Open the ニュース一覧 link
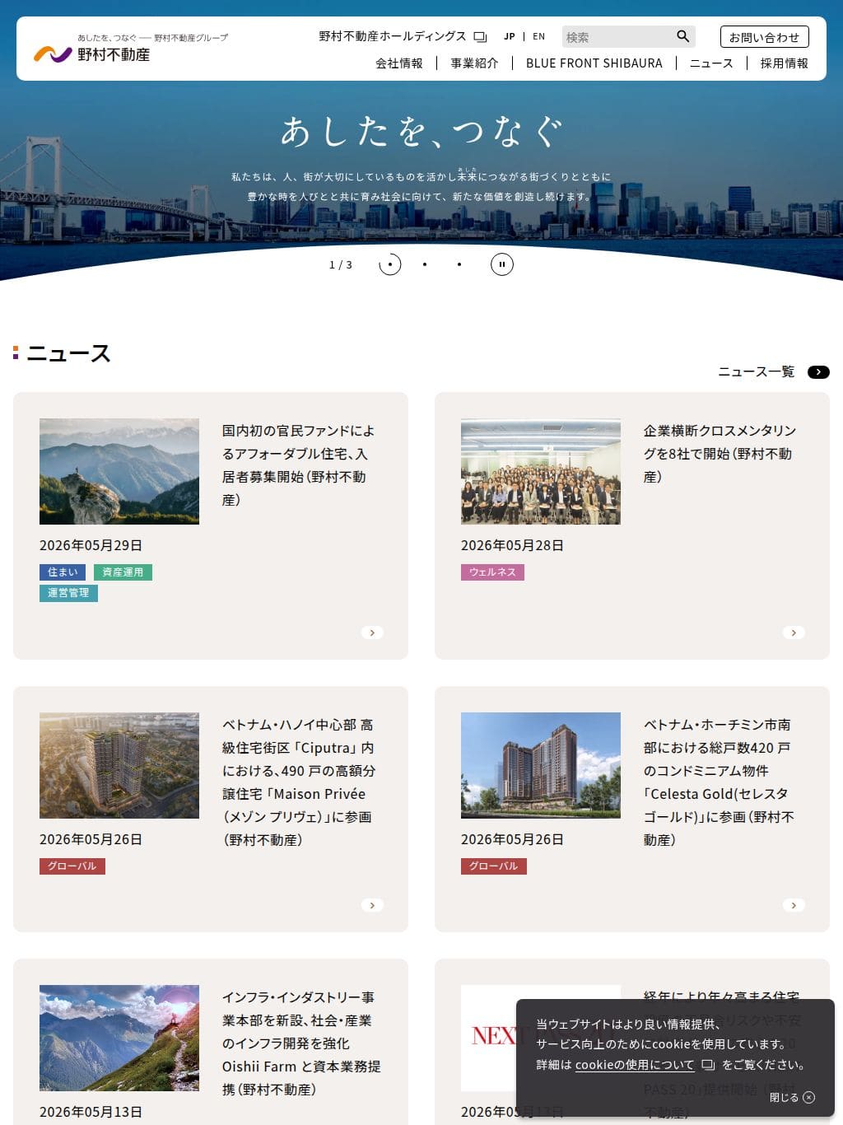Viewport: 843px width, 1125px height. pos(757,372)
